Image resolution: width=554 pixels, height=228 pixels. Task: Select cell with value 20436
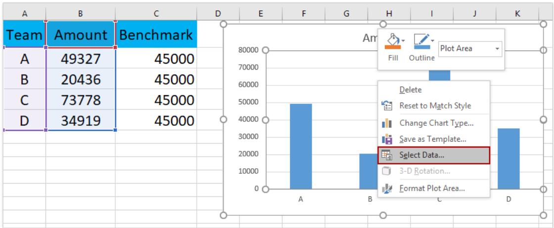[81, 79]
